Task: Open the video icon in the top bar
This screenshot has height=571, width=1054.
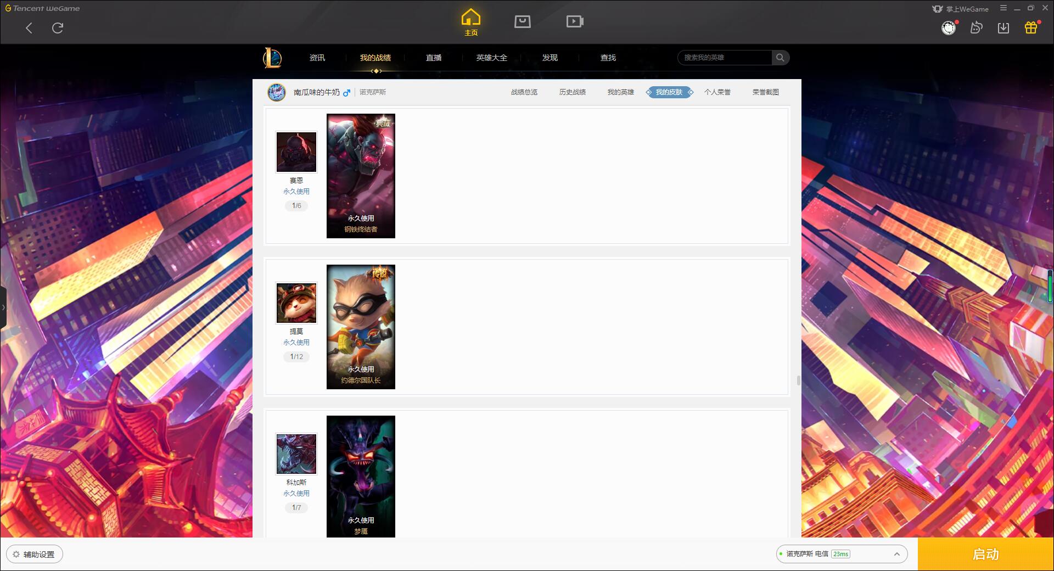Action: [x=575, y=21]
